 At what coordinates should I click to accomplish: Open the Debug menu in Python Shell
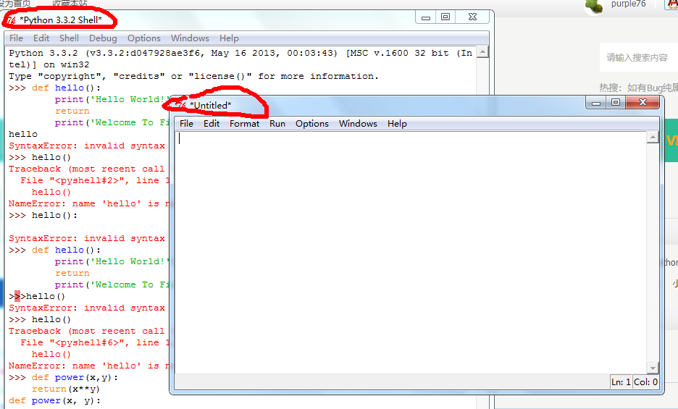pyautogui.click(x=103, y=38)
